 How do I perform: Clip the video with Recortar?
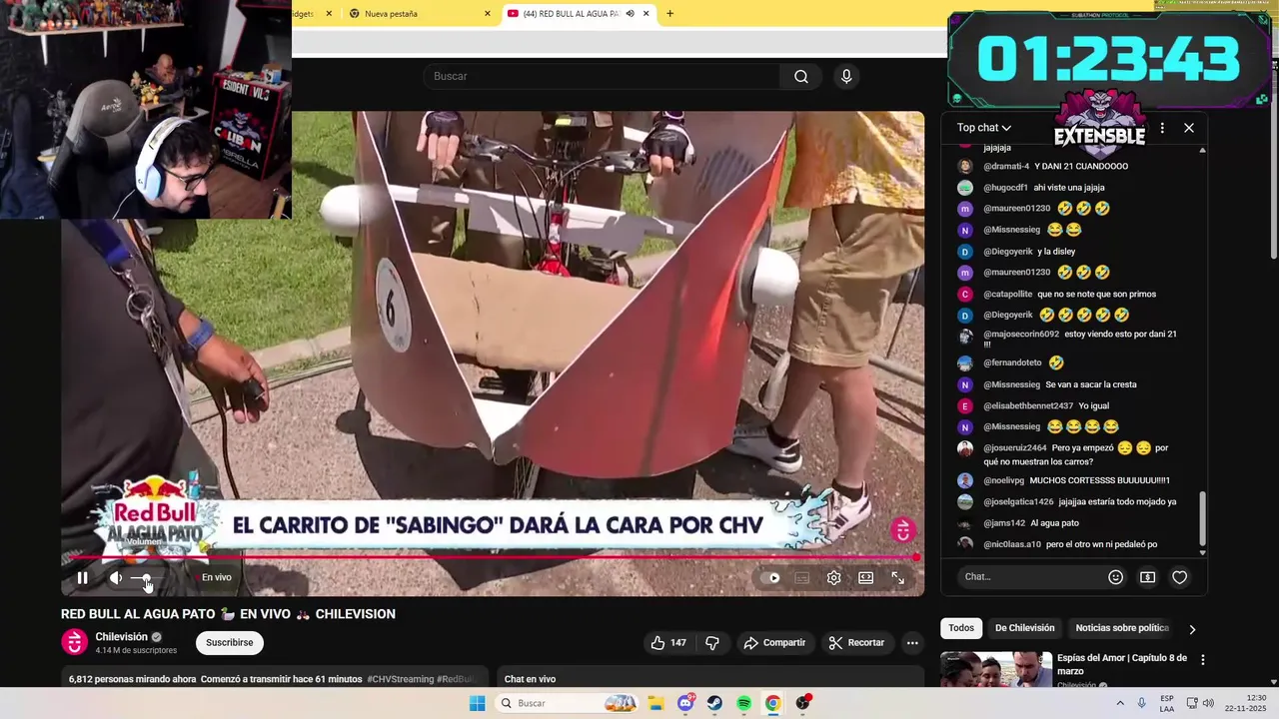(x=857, y=642)
